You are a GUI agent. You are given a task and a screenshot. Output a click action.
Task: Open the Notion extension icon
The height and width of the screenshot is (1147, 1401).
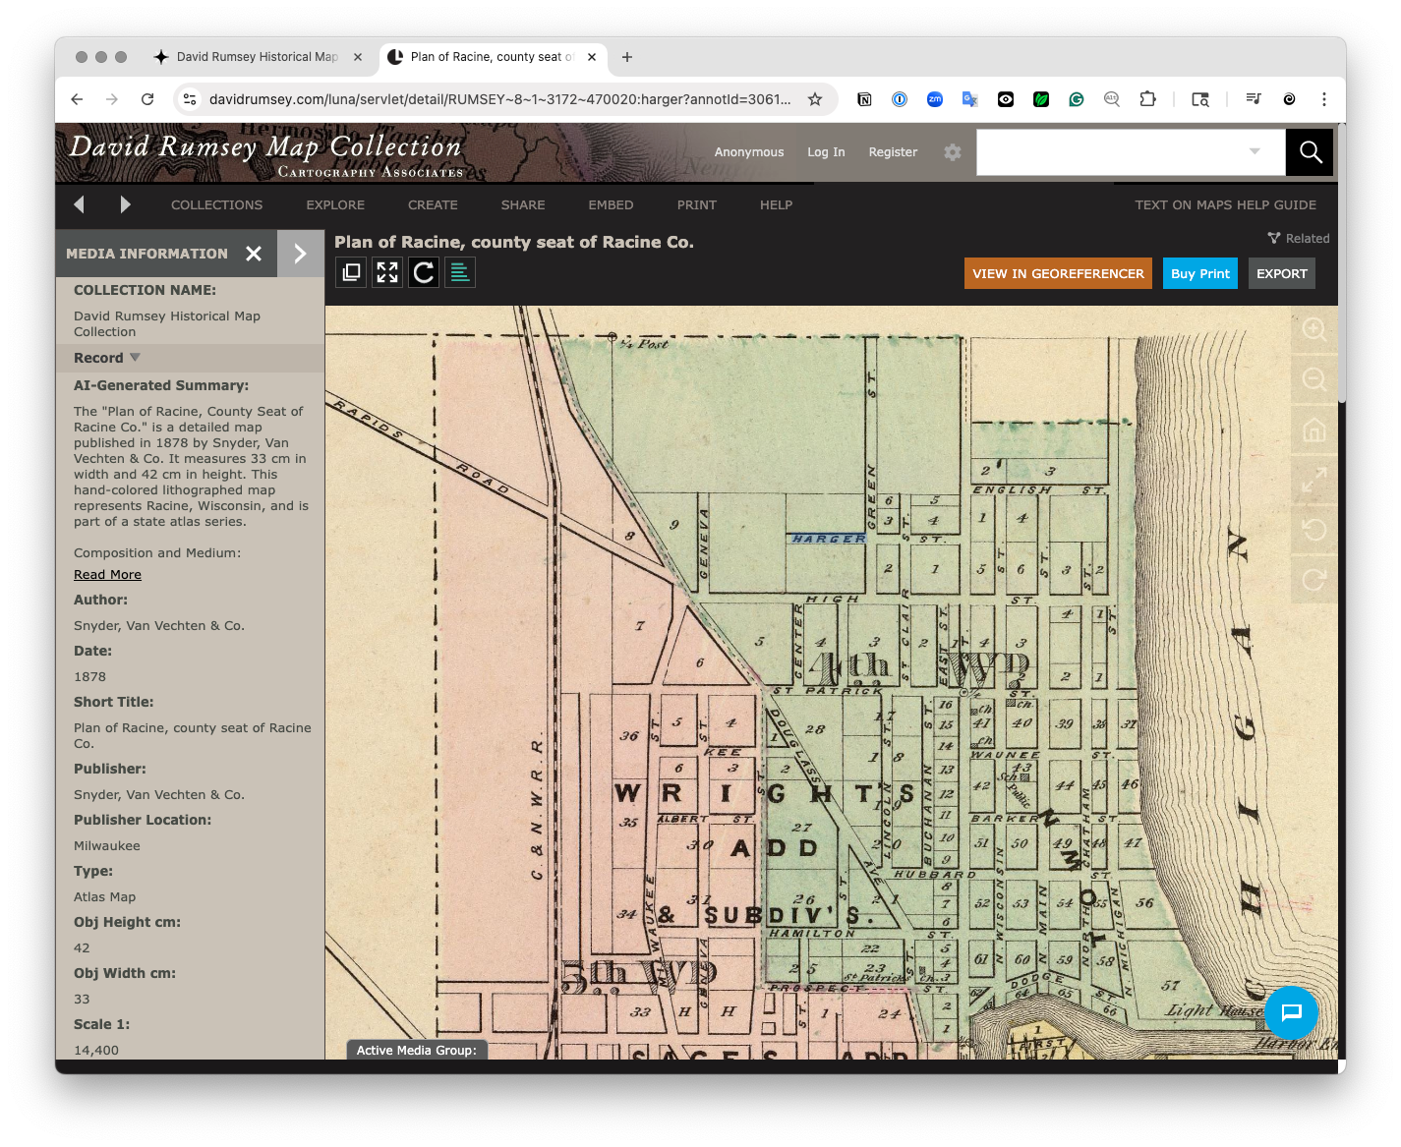click(864, 99)
